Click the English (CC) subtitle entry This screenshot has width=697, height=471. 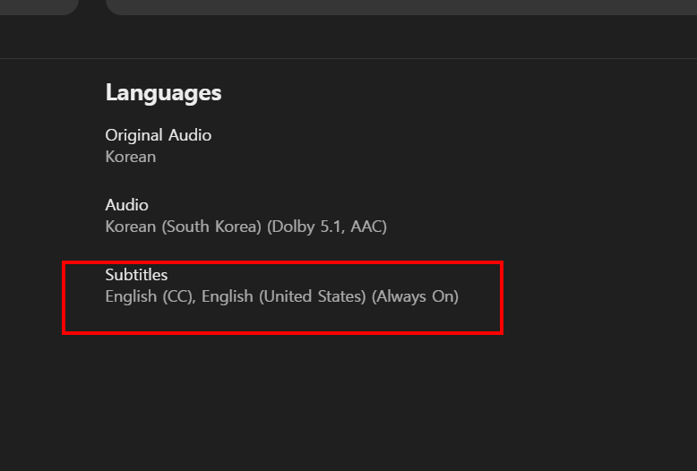[x=149, y=296]
